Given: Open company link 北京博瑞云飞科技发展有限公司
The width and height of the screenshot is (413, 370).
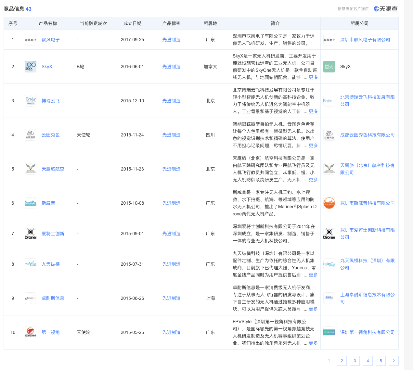Looking at the screenshot, I should point(368,101).
